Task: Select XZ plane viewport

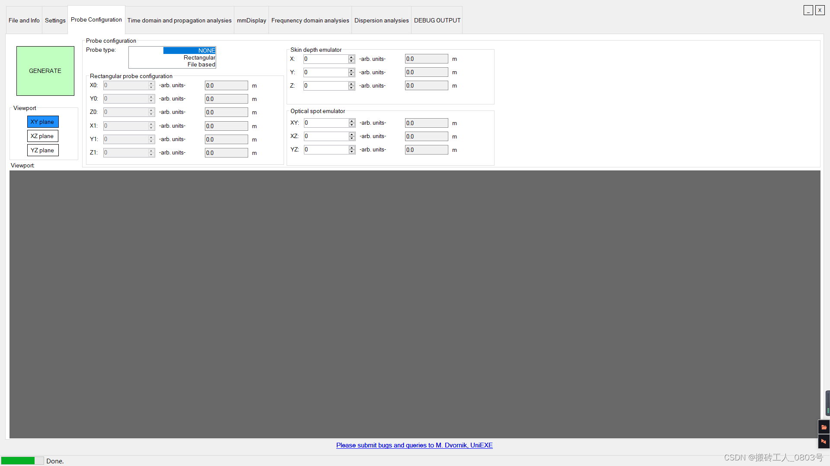Action: click(x=42, y=135)
